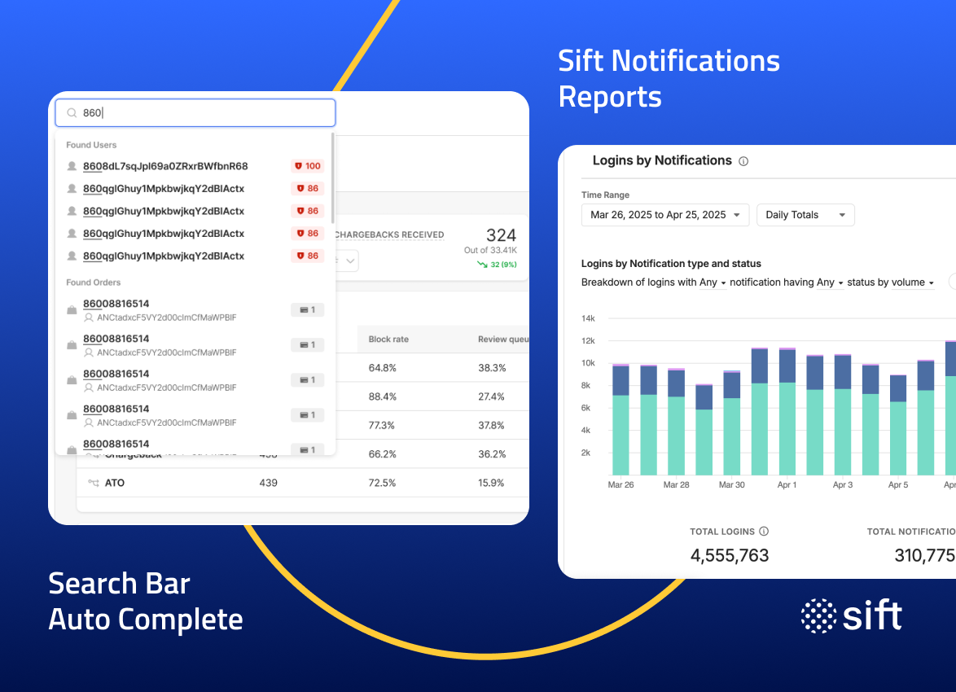This screenshot has height=692, width=956.
Task: Focus the search field containing 860
Action: [195, 113]
